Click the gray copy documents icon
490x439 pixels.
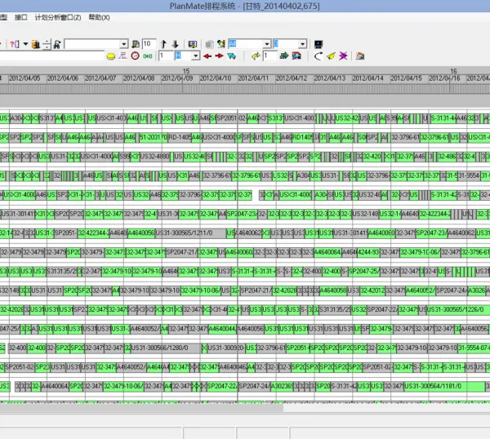click(x=209, y=44)
